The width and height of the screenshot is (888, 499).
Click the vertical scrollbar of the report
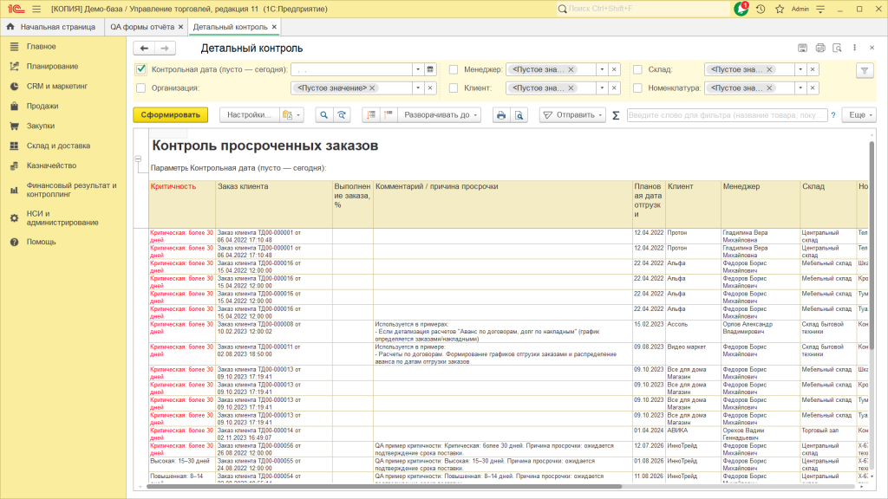pyautogui.click(x=872, y=245)
